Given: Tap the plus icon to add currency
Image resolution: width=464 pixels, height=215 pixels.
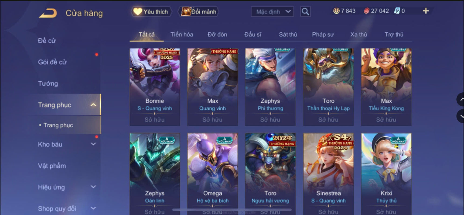Looking at the screenshot, I should pyautogui.click(x=426, y=11).
